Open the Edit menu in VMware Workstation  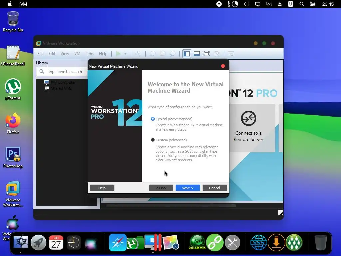(52, 54)
